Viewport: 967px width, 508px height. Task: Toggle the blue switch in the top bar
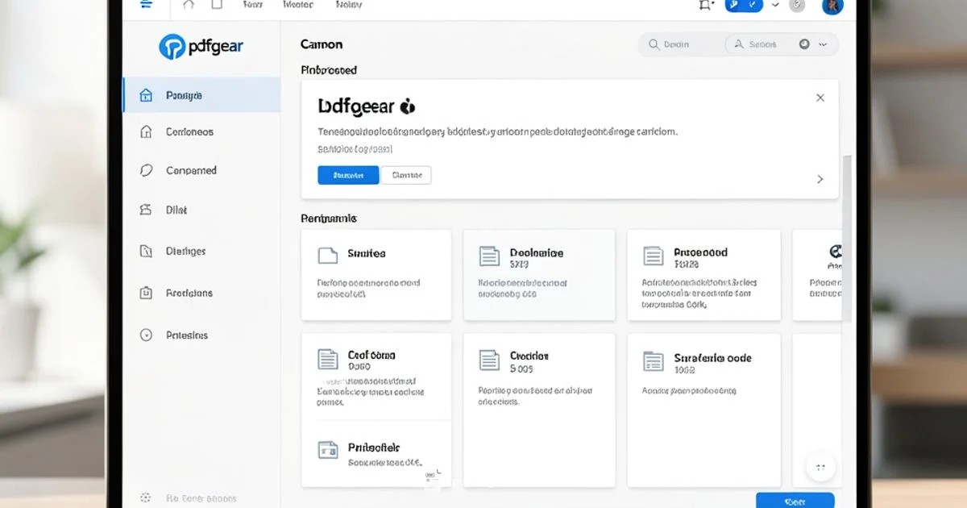pos(743,5)
